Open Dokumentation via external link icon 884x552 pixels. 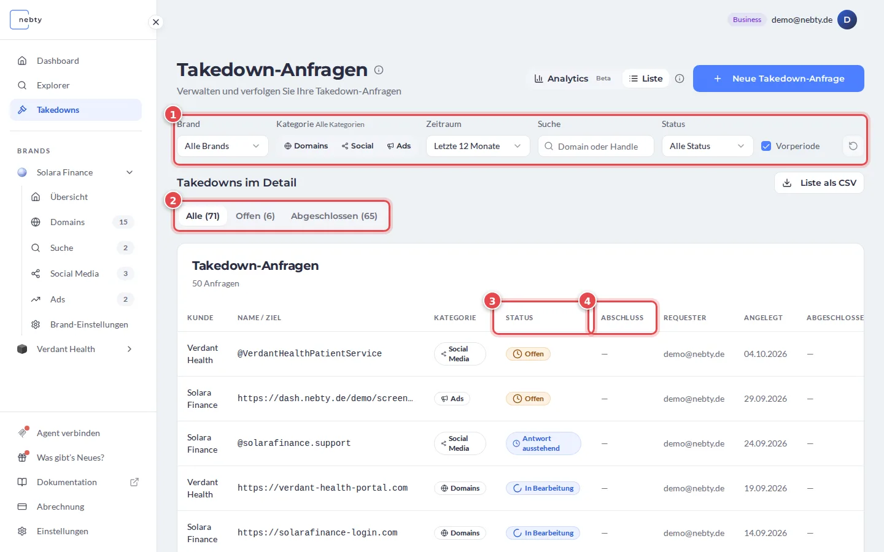(x=134, y=482)
